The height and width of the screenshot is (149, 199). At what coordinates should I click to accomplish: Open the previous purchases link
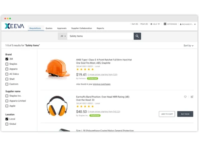tap(101, 84)
